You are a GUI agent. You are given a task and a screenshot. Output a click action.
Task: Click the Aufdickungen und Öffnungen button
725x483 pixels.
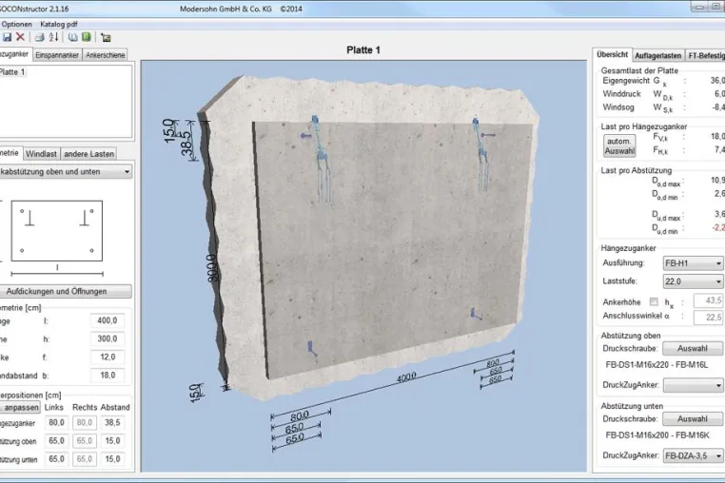66,291
